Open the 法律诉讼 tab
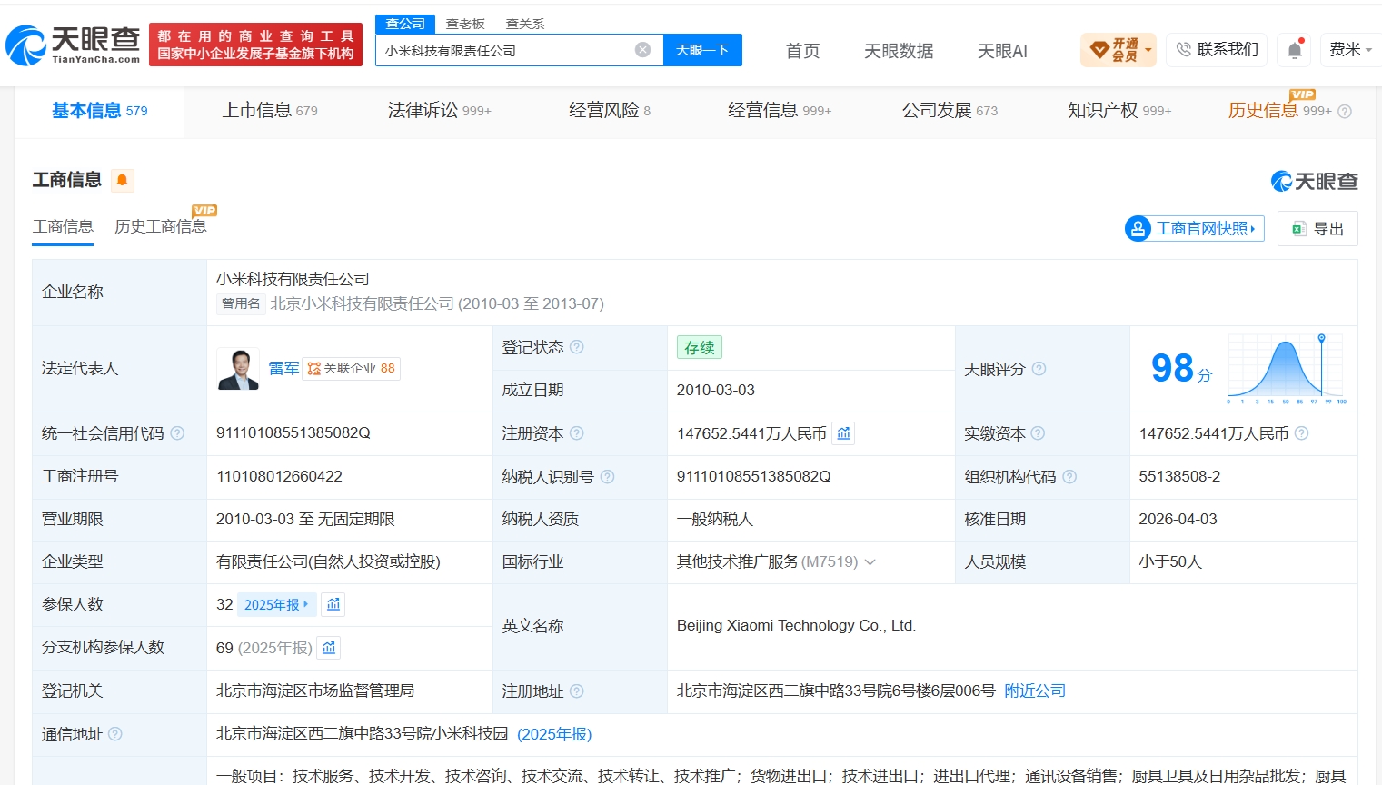Screen dimensions: 1382x785 coord(439,111)
